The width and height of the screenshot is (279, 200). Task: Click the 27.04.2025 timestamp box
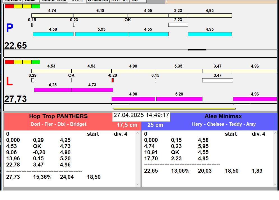[141, 115]
